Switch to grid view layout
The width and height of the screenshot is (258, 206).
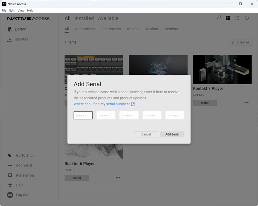pos(228,18)
